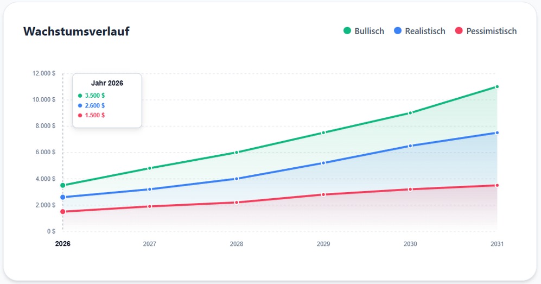541x284 pixels.
Task: Click the 2027 x-axis label
Action: pyautogui.click(x=150, y=244)
